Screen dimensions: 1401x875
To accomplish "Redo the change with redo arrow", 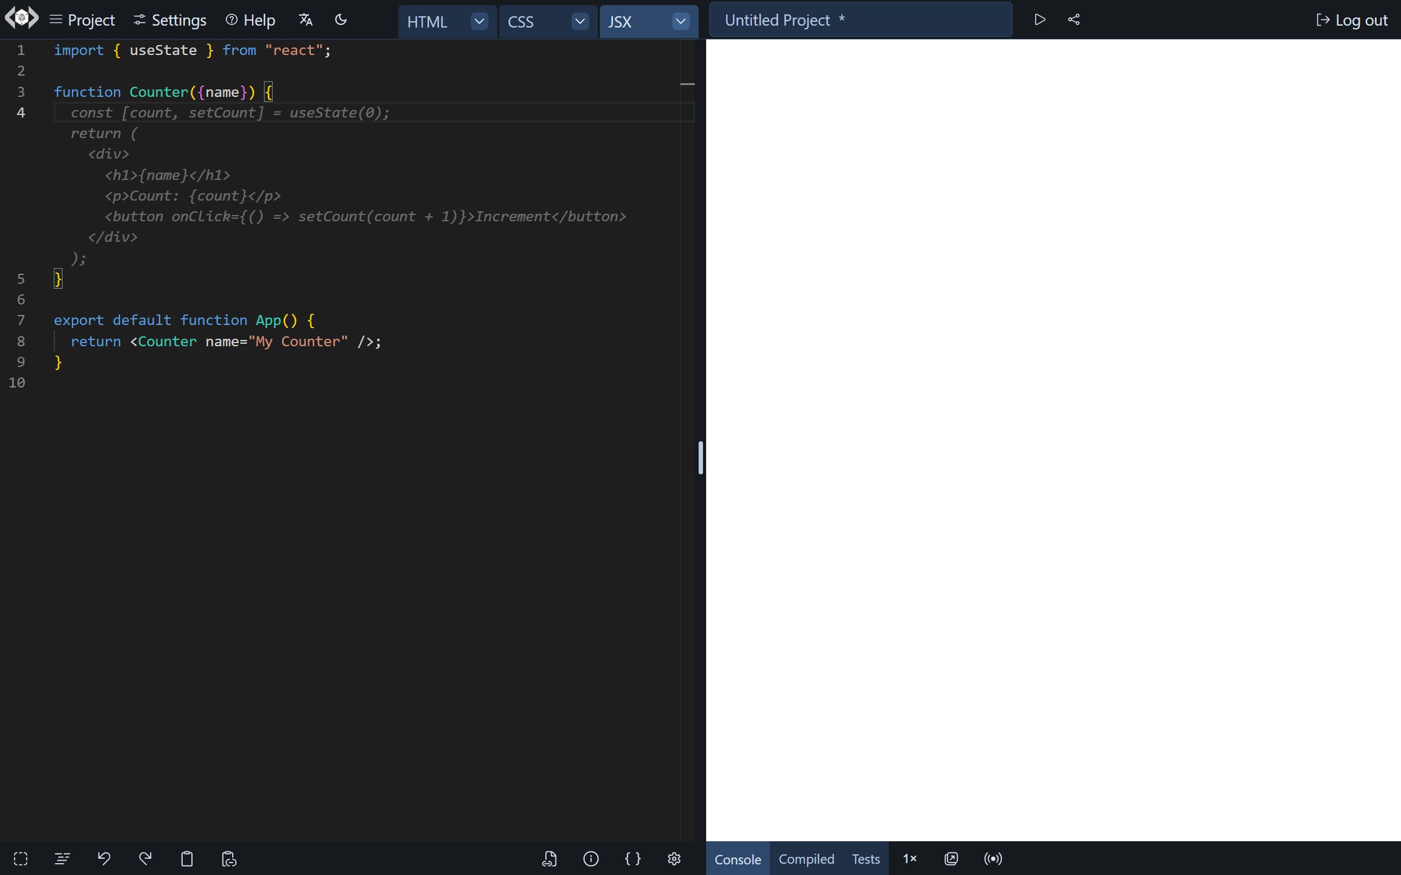I will tap(145, 859).
